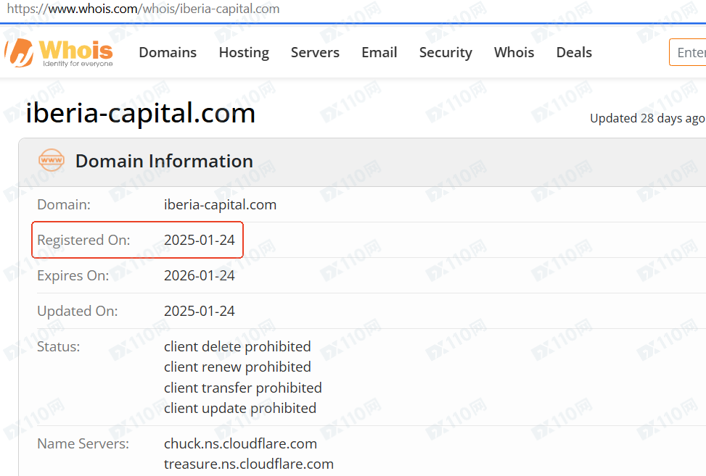
Task: Click the Whois logo icon
Action: point(20,52)
